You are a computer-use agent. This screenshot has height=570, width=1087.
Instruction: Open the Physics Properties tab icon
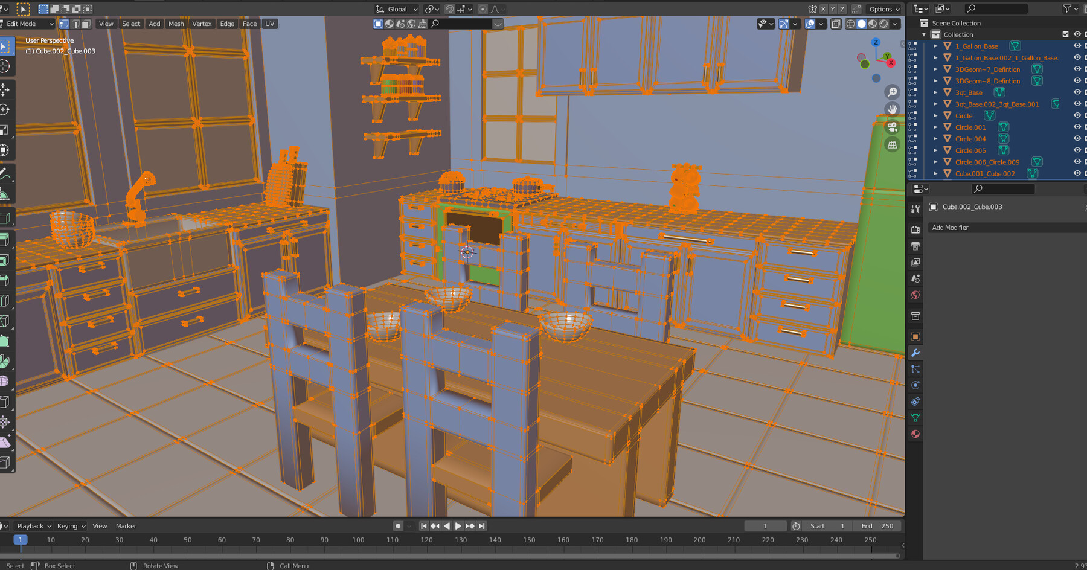(915, 385)
